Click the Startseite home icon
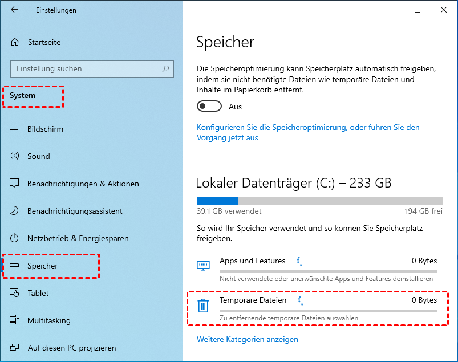The width and height of the screenshot is (458, 362). pos(15,42)
